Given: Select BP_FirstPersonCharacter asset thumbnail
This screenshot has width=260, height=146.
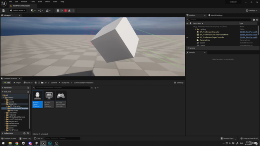Looking at the screenshot, I should [37, 99].
